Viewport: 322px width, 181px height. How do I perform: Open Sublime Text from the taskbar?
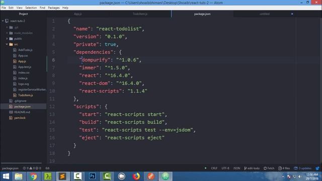click(x=62, y=176)
